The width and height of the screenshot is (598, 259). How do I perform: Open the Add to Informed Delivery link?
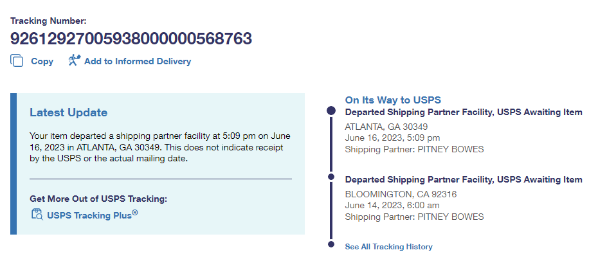coord(138,62)
